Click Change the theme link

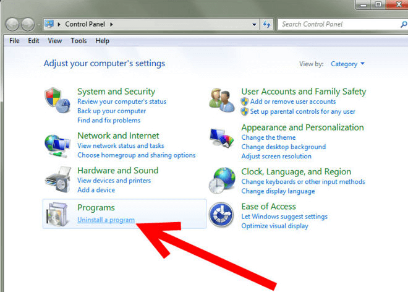(x=268, y=137)
